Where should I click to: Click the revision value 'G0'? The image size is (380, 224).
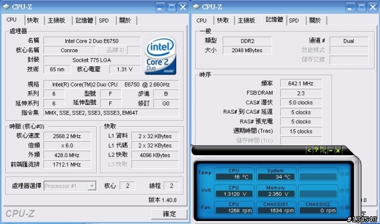[x=166, y=104]
